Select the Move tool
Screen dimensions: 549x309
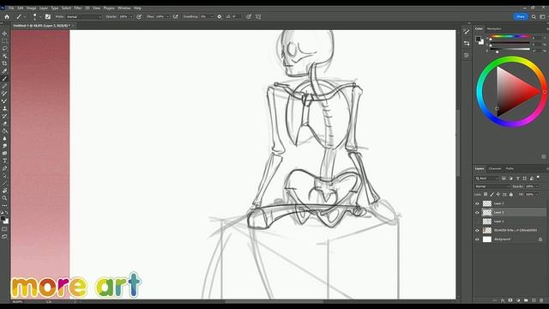[4, 33]
